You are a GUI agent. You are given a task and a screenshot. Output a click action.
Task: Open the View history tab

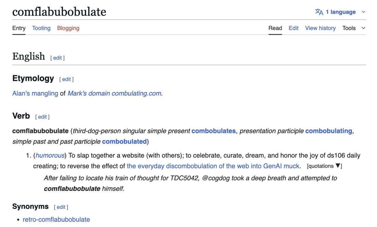pos(320,28)
